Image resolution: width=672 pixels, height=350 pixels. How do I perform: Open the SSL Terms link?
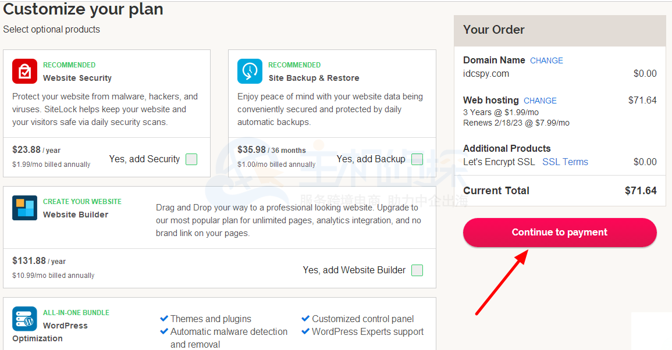pos(565,162)
